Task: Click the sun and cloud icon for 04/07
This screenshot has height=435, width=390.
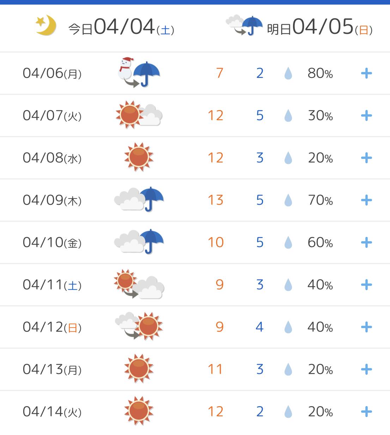Action: 139,115
